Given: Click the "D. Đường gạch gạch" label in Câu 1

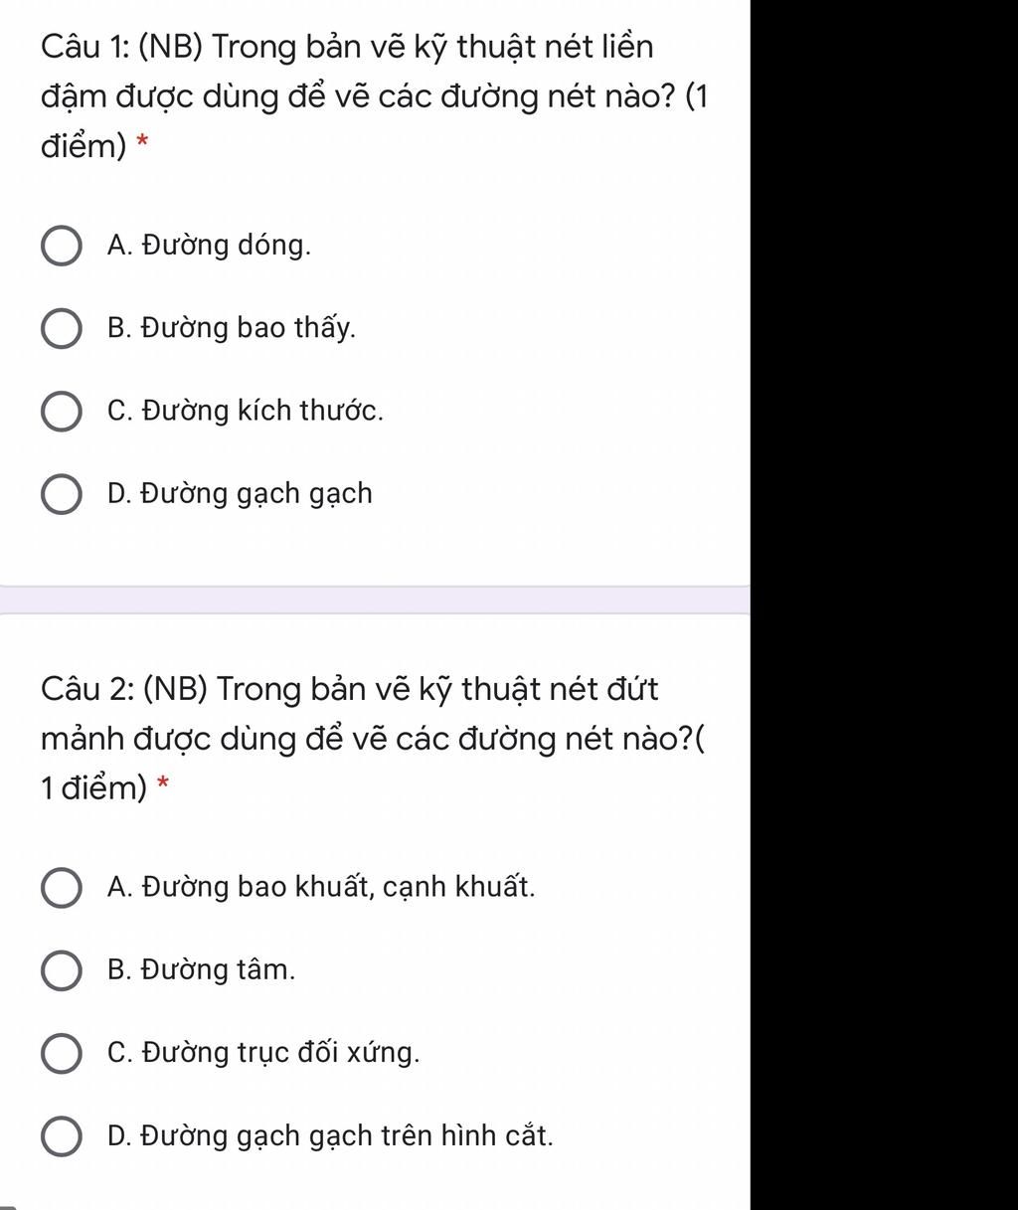Looking at the screenshot, I should pyautogui.click(x=240, y=494).
